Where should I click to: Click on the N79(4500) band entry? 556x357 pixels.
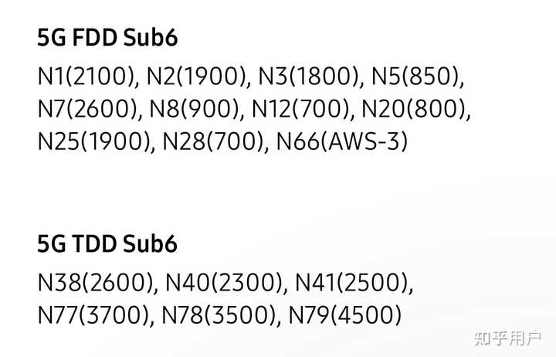point(345,315)
